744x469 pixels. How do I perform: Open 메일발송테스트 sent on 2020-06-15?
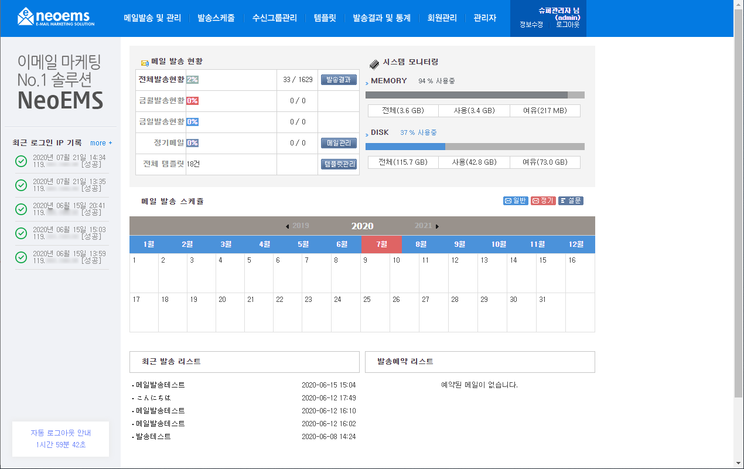pyautogui.click(x=161, y=385)
